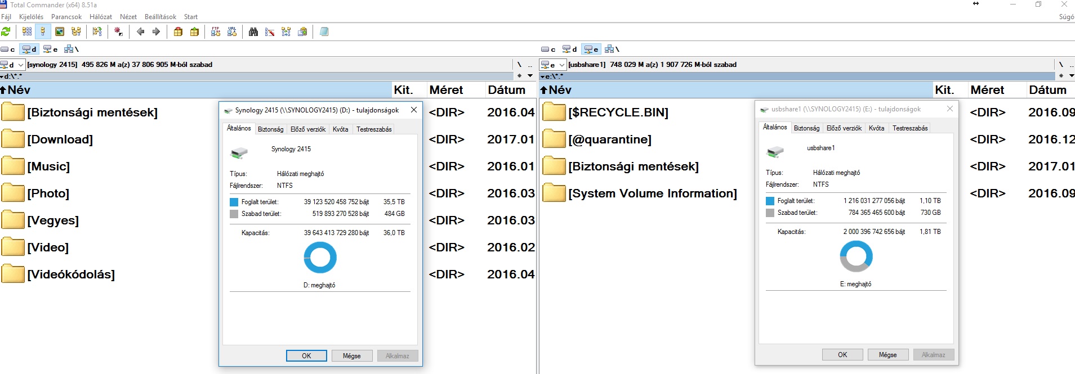Screen dimensions: 1075x374
Task: Open left panel favorites asterisk button
Action: 519,76
